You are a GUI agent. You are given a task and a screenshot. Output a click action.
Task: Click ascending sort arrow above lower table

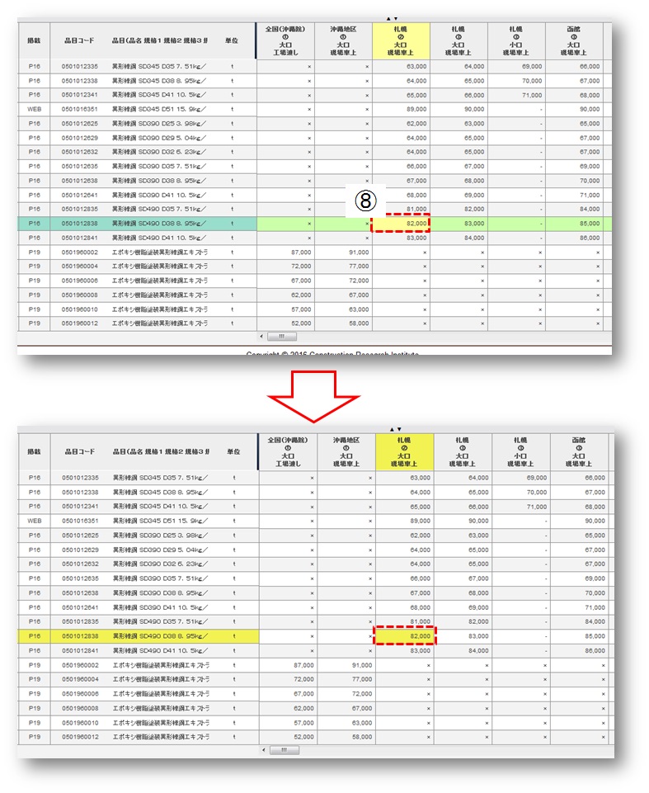coord(392,429)
